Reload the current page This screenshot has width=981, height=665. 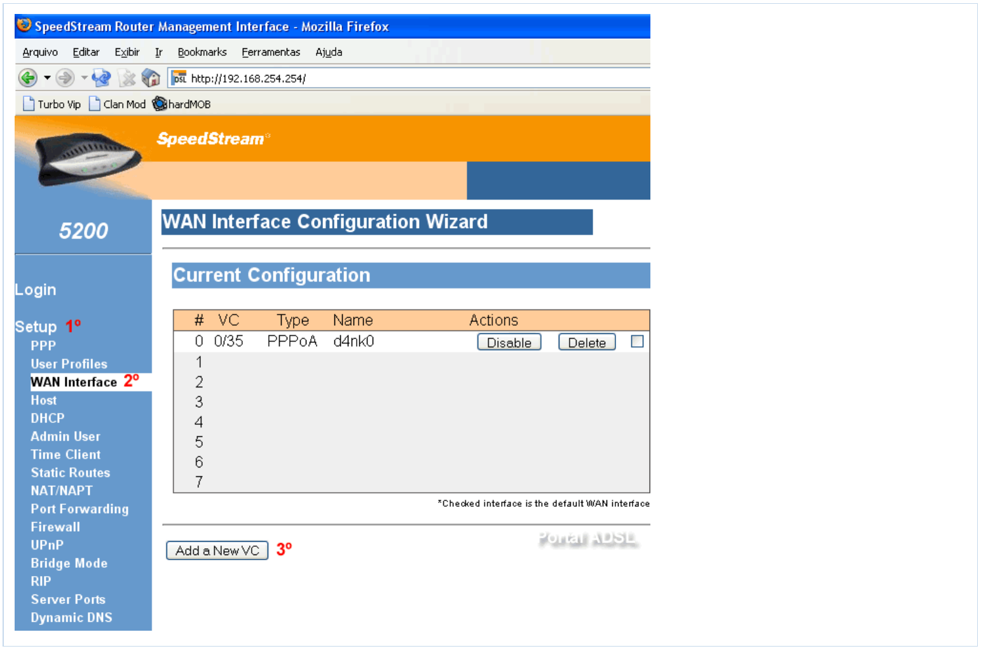coord(101,78)
